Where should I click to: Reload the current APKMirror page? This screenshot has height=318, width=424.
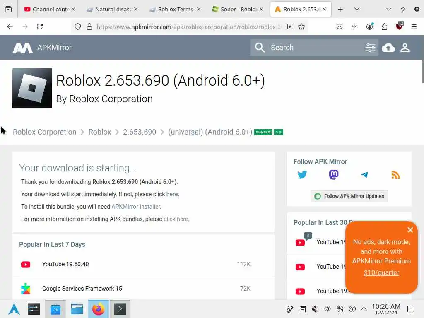click(x=40, y=26)
